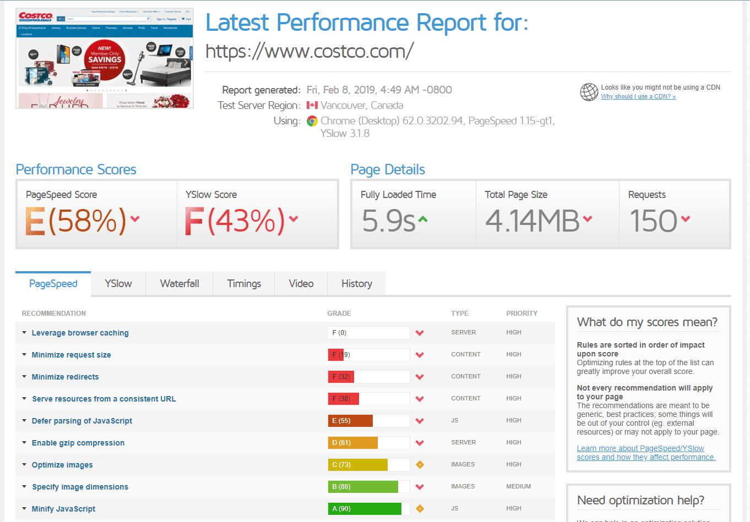
Task: Click Enable gzip compression text
Action: [78, 443]
